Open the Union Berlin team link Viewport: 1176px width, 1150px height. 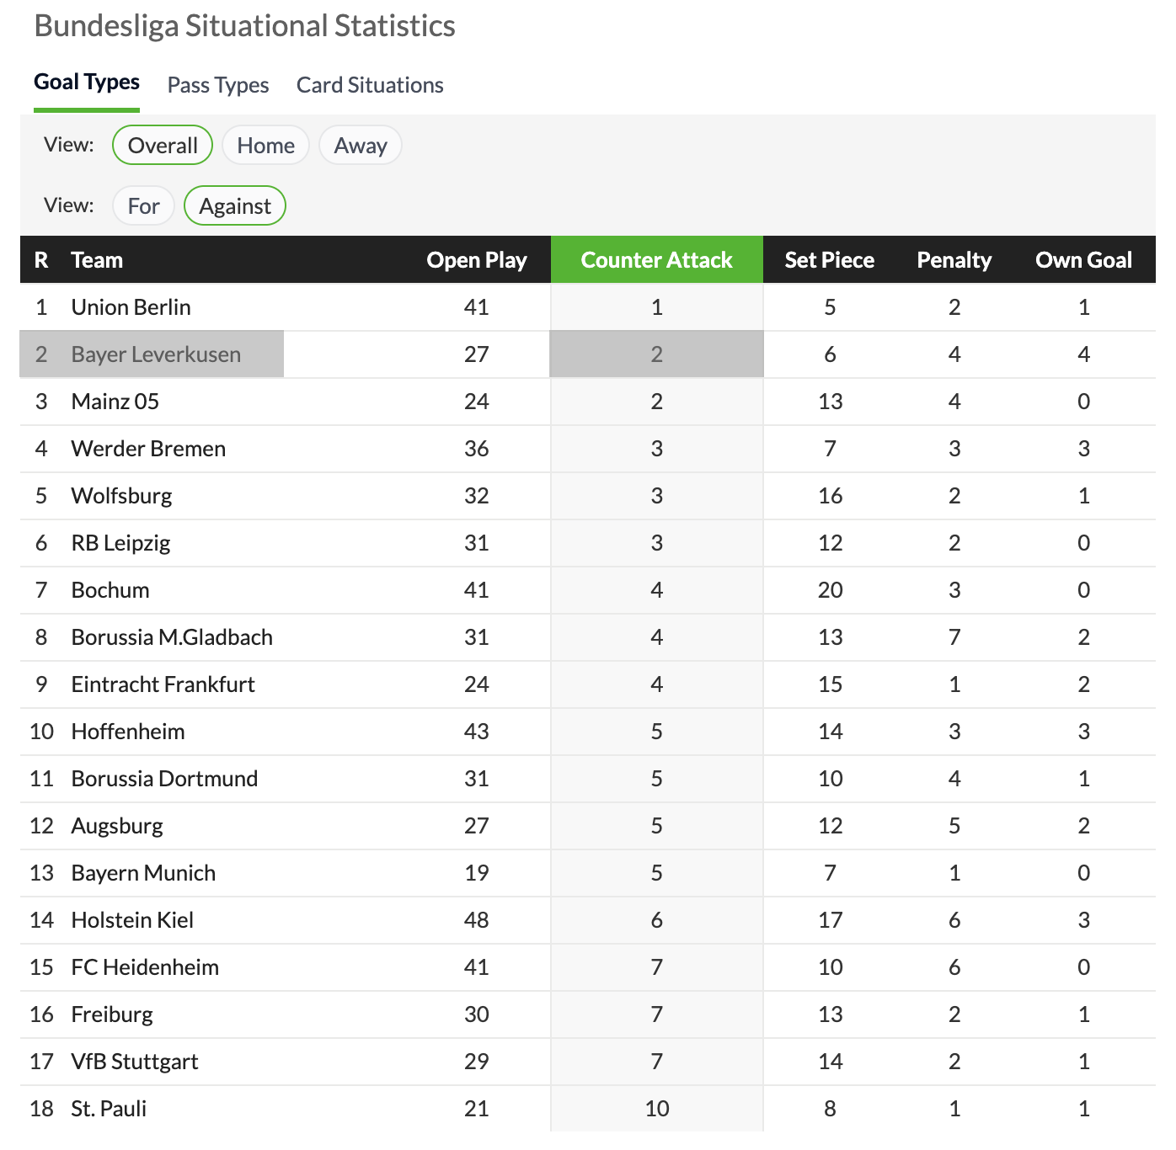pyautogui.click(x=131, y=307)
